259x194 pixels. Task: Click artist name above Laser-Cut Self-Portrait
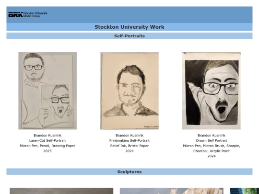tap(47, 136)
